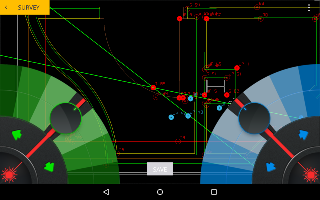Viewport: 320px width, 200px height.
Task: Activate the right red laser icon
Action: [x=311, y=175]
